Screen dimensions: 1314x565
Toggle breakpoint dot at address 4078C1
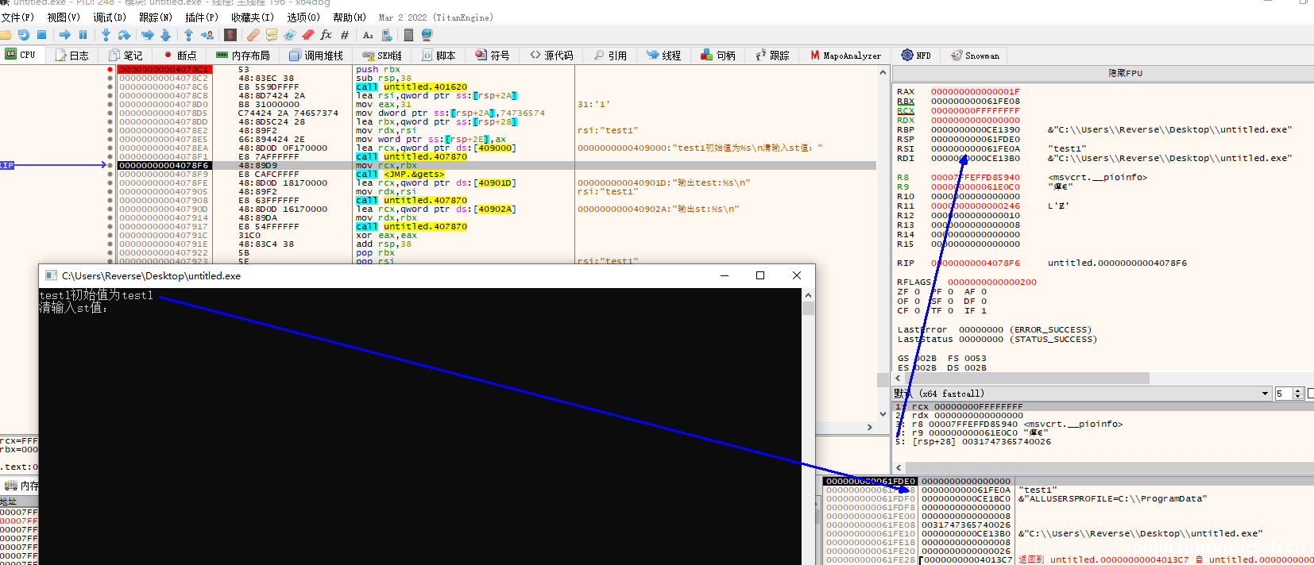point(110,70)
